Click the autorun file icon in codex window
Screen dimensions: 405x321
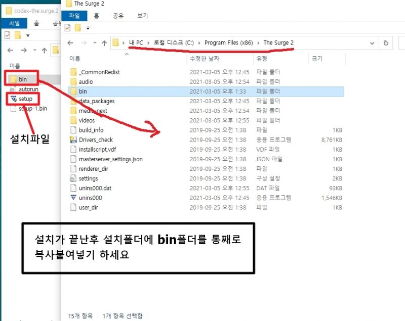(x=13, y=89)
